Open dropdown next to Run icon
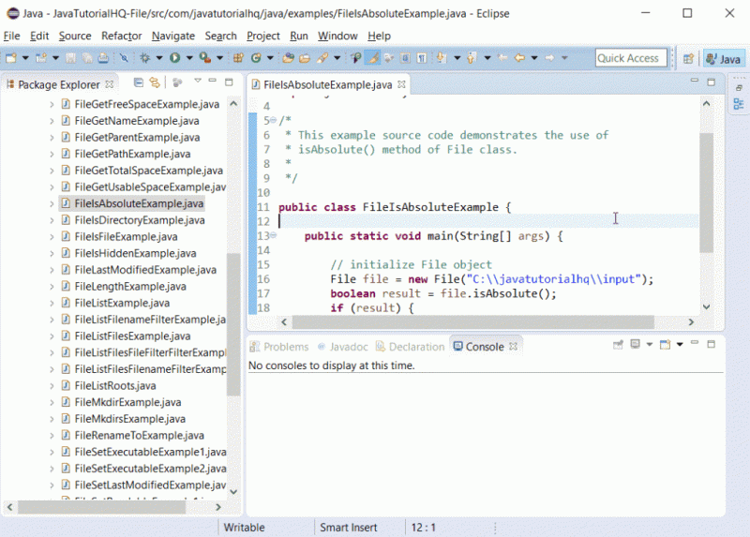The width and height of the screenshot is (750, 537). tap(189, 58)
